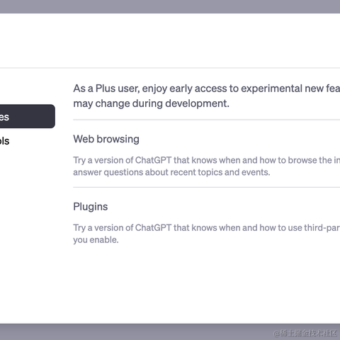Click the divider between Web browsing and Plugins
This screenshot has height=340, width=340.
pyautogui.click(x=207, y=188)
